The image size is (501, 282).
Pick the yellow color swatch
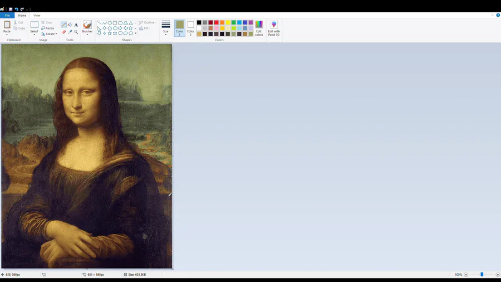(228, 22)
